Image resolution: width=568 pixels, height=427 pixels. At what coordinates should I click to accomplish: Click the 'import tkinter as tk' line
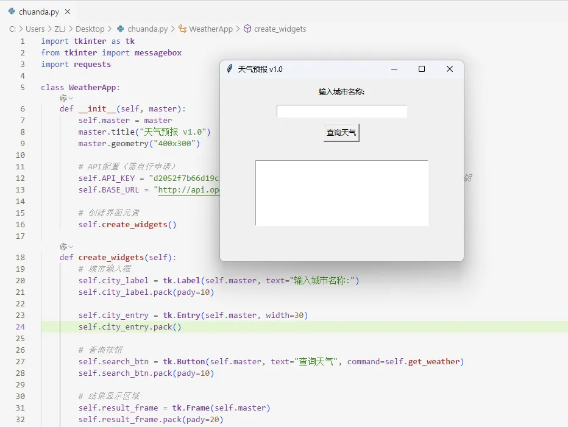88,41
